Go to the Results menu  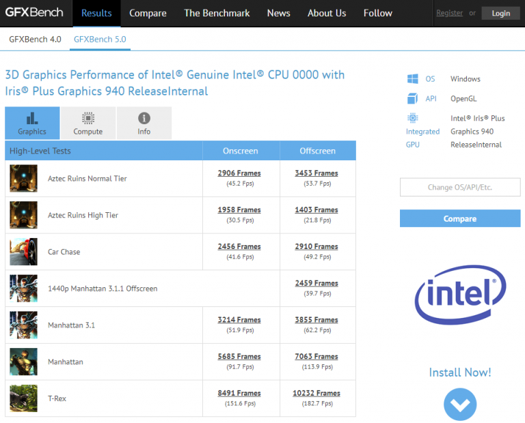pos(96,13)
